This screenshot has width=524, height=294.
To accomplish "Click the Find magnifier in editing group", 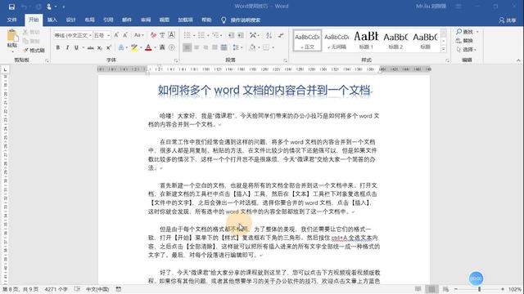I will [459, 31].
